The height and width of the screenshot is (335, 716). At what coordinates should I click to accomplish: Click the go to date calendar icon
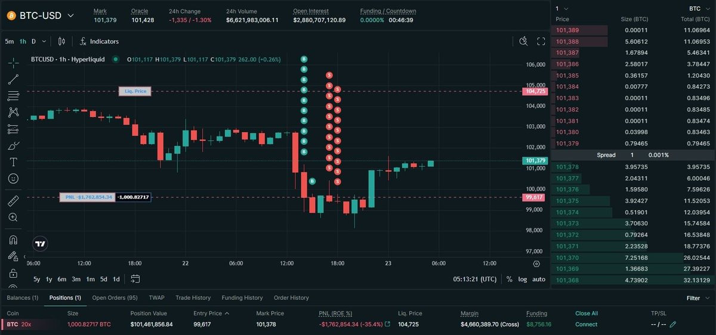click(135, 279)
